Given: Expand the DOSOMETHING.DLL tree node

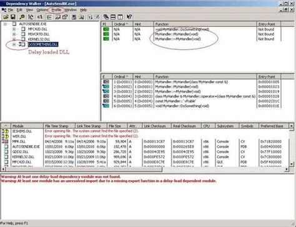Looking at the screenshot, I should (14, 44).
